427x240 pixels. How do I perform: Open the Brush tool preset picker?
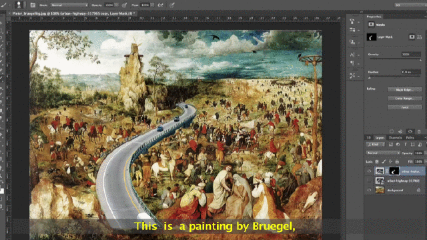tap(5, 5)
